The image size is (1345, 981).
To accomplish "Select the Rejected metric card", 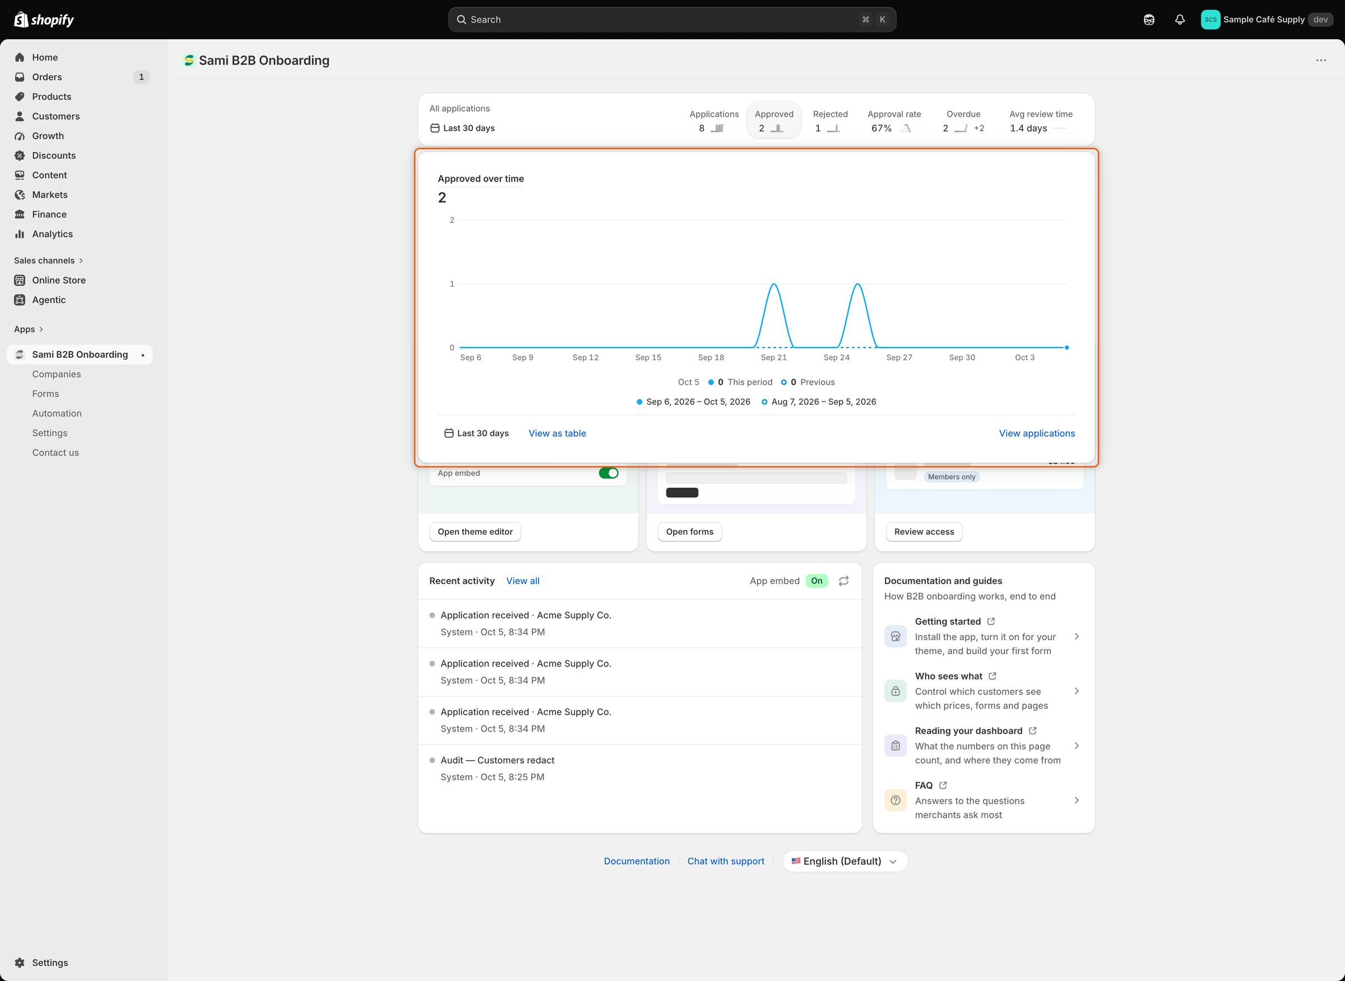I will click(830, 121).
